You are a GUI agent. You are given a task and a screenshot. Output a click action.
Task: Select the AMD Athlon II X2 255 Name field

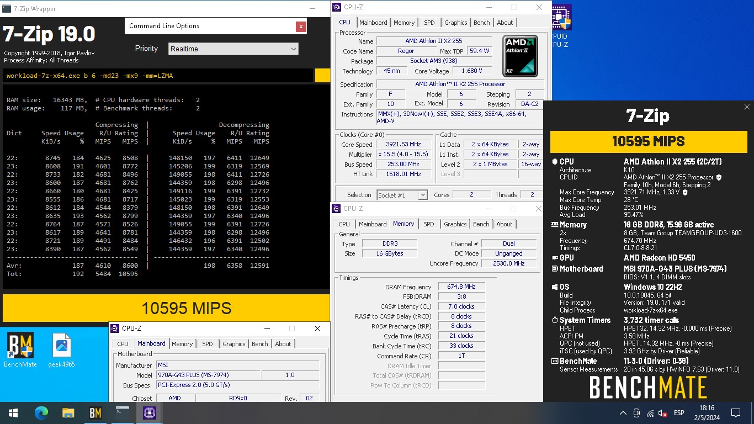point(434,41)
